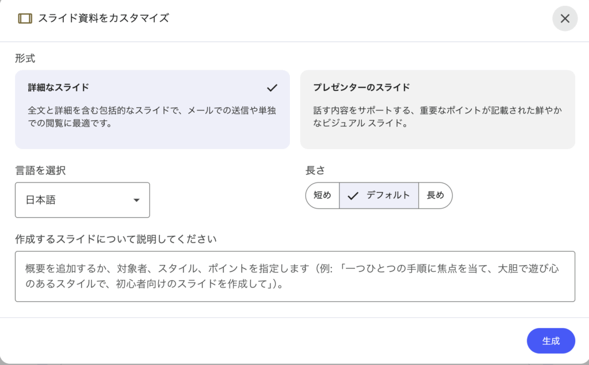This screenshot has height=365, width=589.
Task: Click the プレゼンターのスライド description text
Action: (x=437, y=116)
